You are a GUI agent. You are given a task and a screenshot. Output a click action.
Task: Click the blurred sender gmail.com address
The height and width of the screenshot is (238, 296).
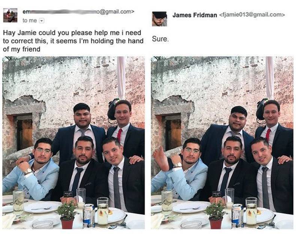pyautogui.click(x=78, y=12)
